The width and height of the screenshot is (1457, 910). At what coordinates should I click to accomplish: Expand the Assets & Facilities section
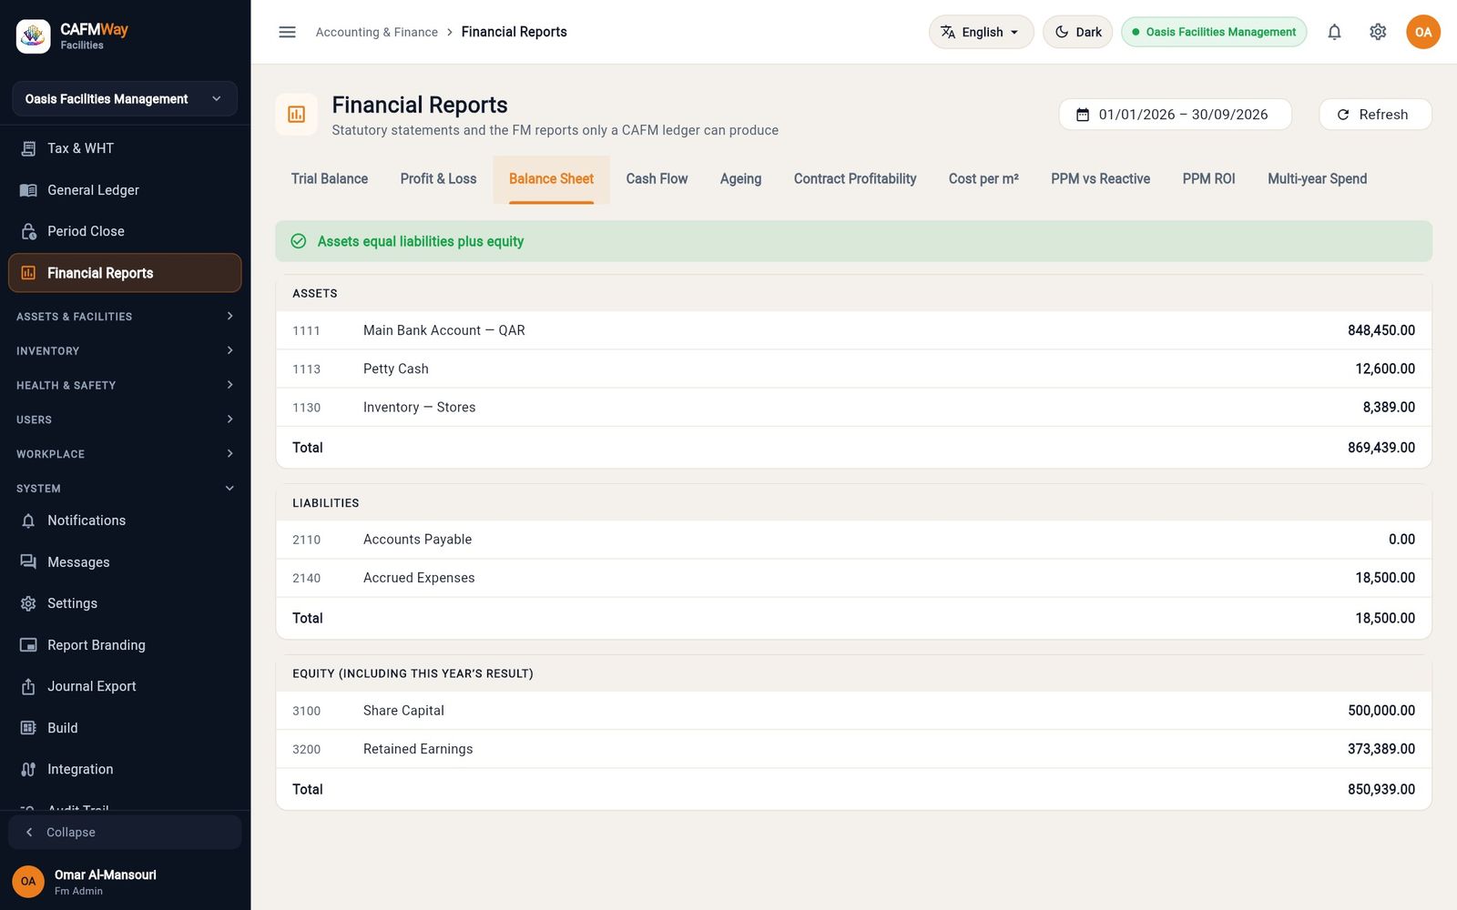tap(125, 316)
